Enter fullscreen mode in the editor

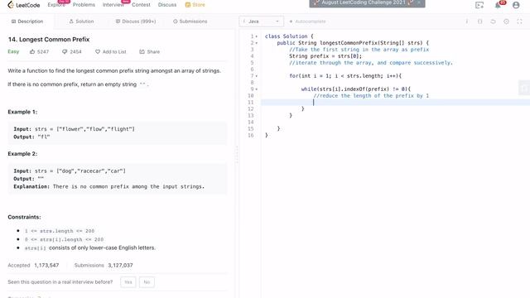(519, 22)
